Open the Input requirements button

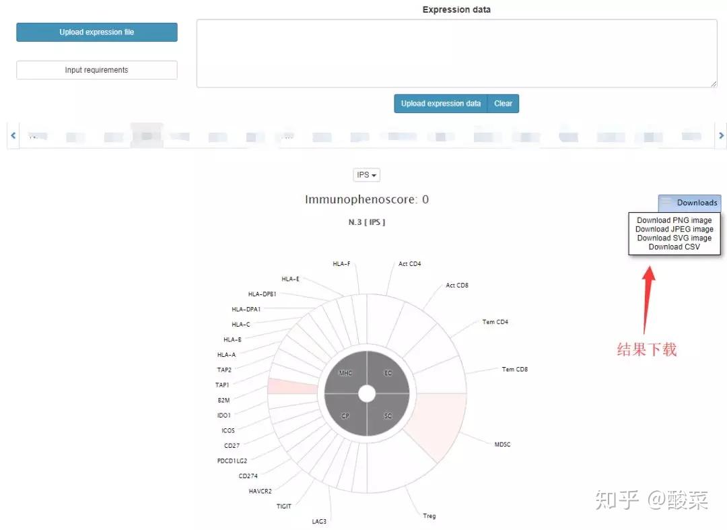pos(97,70)
